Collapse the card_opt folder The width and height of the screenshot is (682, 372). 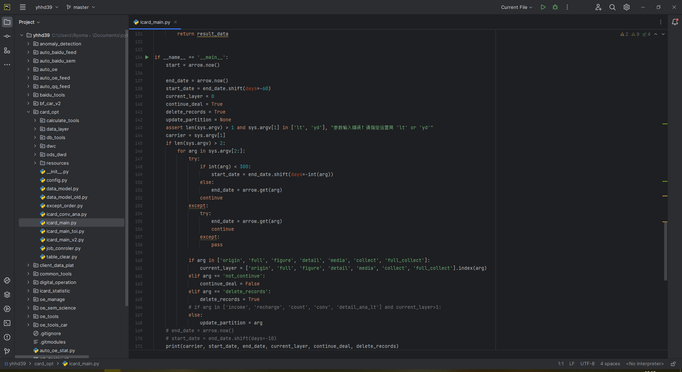[28, 112]
